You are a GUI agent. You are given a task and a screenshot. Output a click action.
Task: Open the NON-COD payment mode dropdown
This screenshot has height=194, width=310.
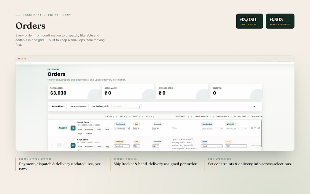pyautogui.click(x=236, y=129)
